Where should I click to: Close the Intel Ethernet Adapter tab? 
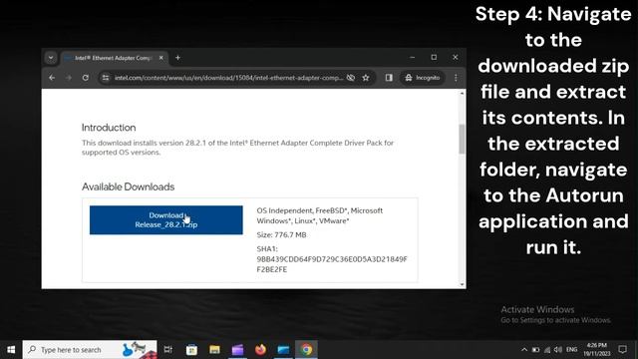coord(161,58)
